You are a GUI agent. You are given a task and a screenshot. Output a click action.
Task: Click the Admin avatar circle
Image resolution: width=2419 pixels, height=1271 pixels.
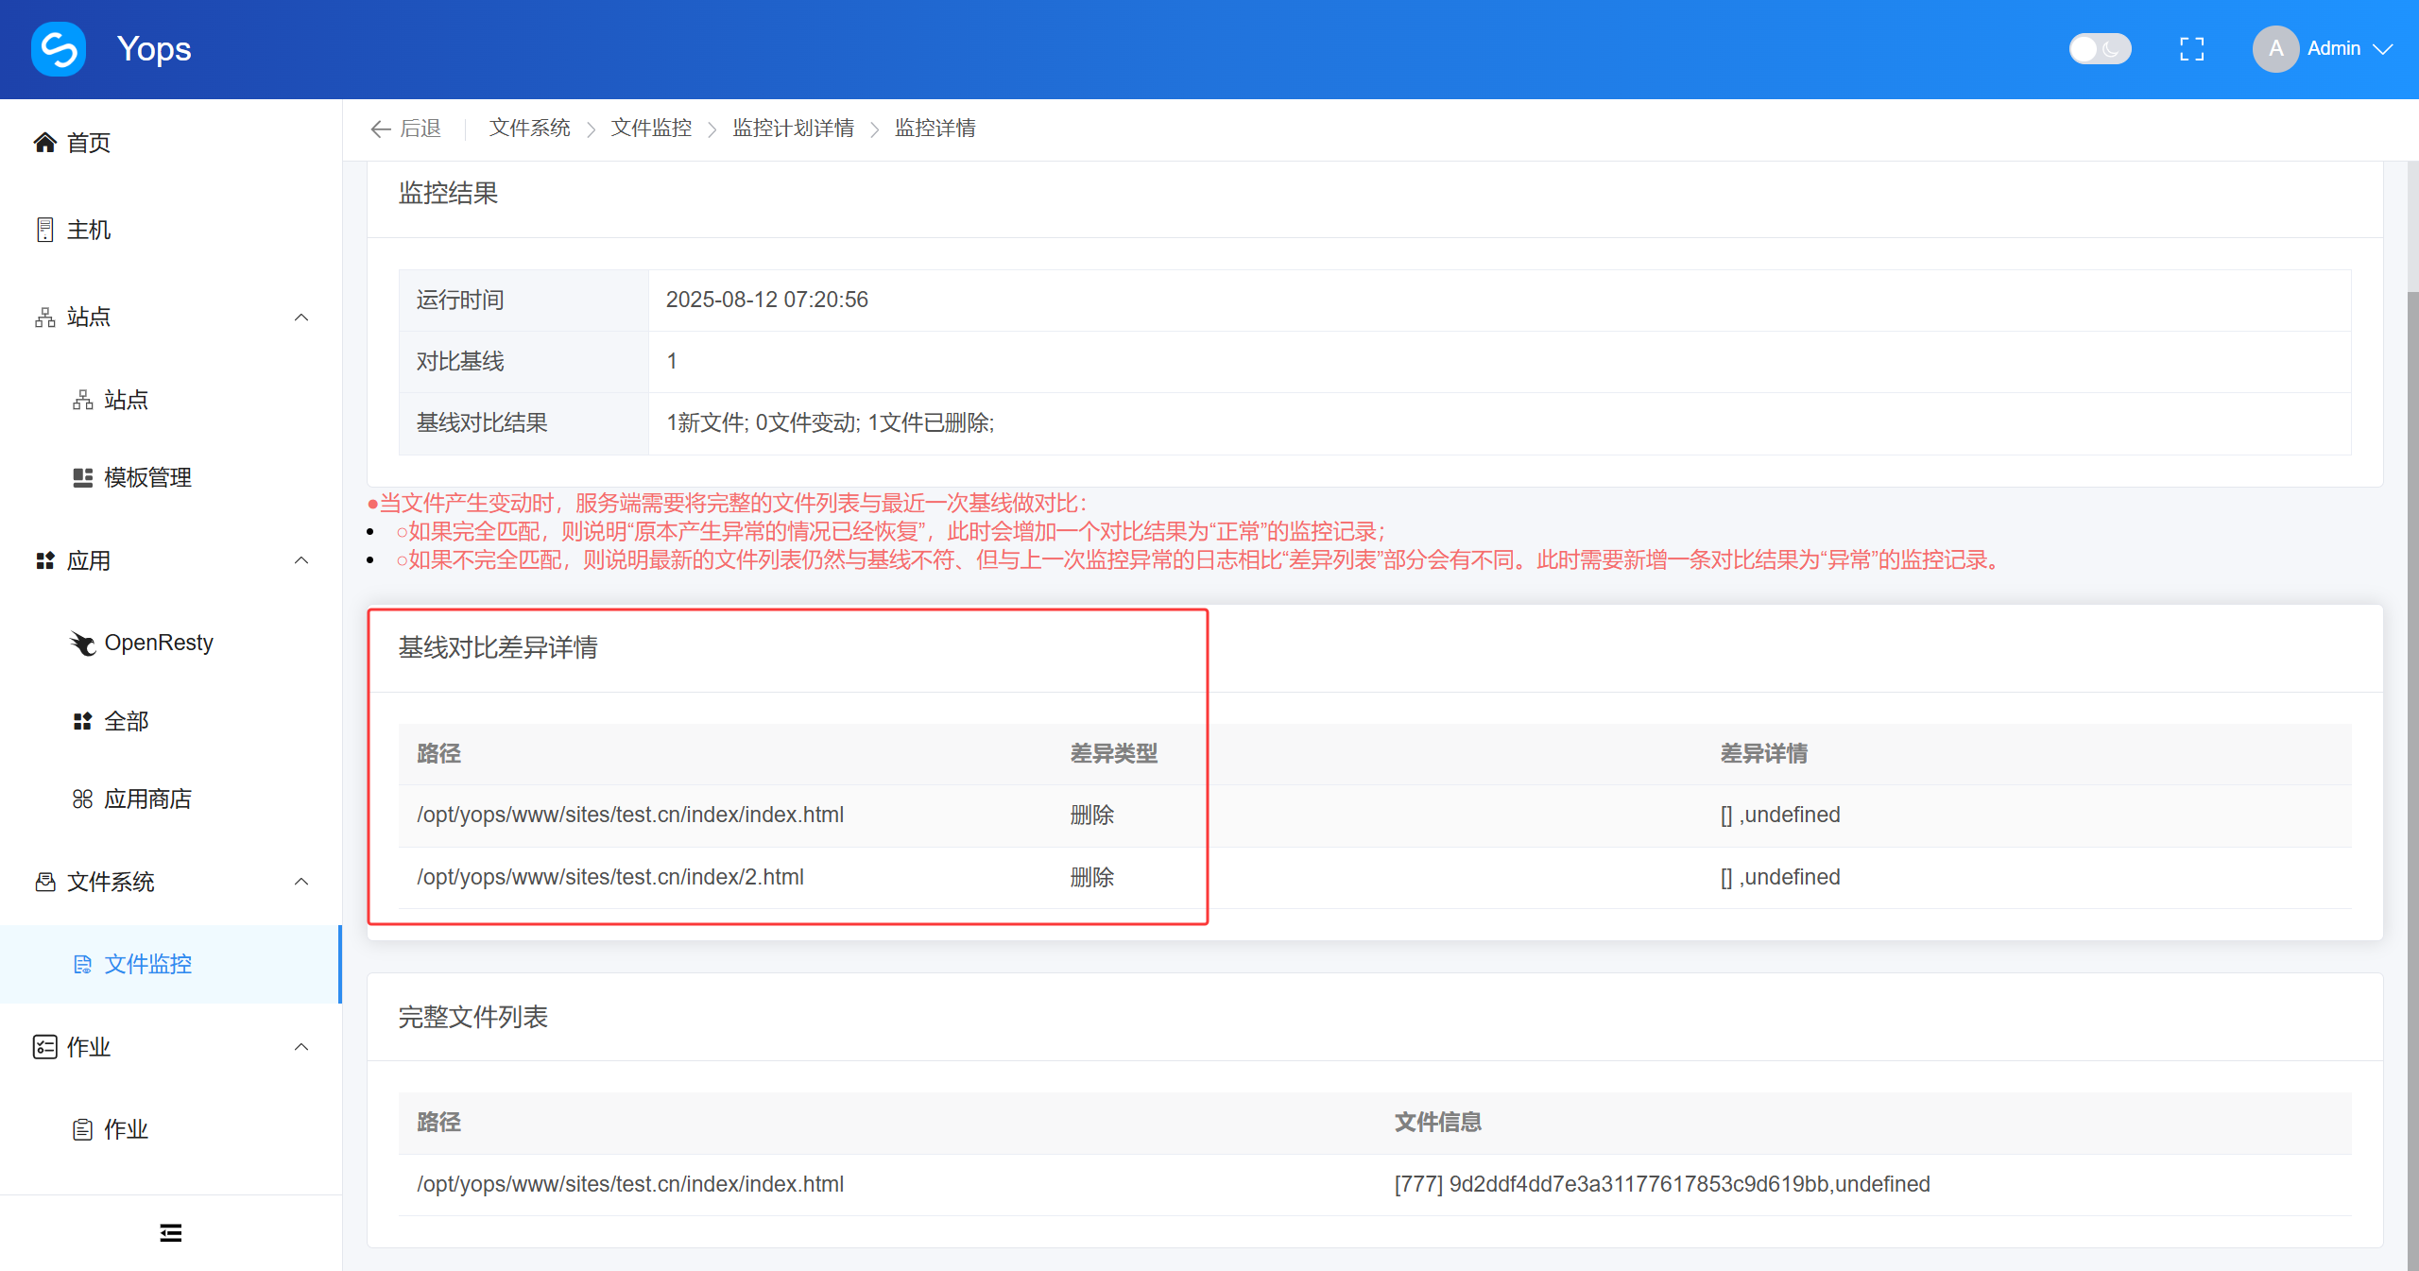click(x=2274, y=49)
